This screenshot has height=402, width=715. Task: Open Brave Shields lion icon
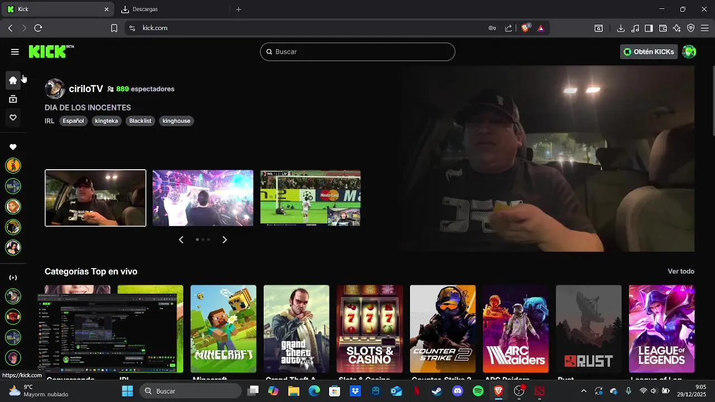[526, 28]
